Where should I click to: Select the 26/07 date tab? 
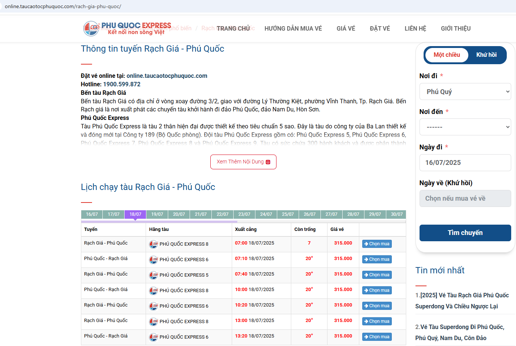pyautogui.click(x=310, y=214)
